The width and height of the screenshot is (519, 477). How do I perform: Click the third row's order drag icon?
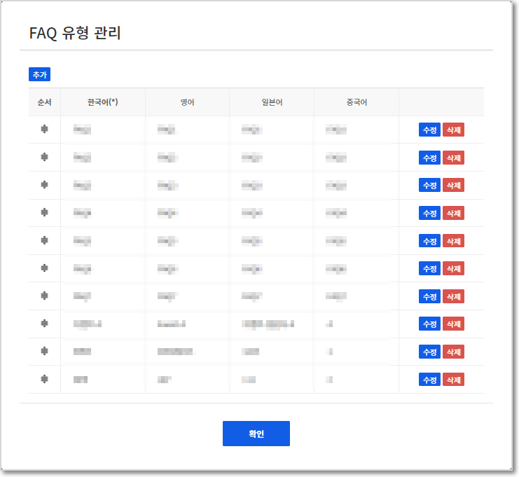(44, 185)
